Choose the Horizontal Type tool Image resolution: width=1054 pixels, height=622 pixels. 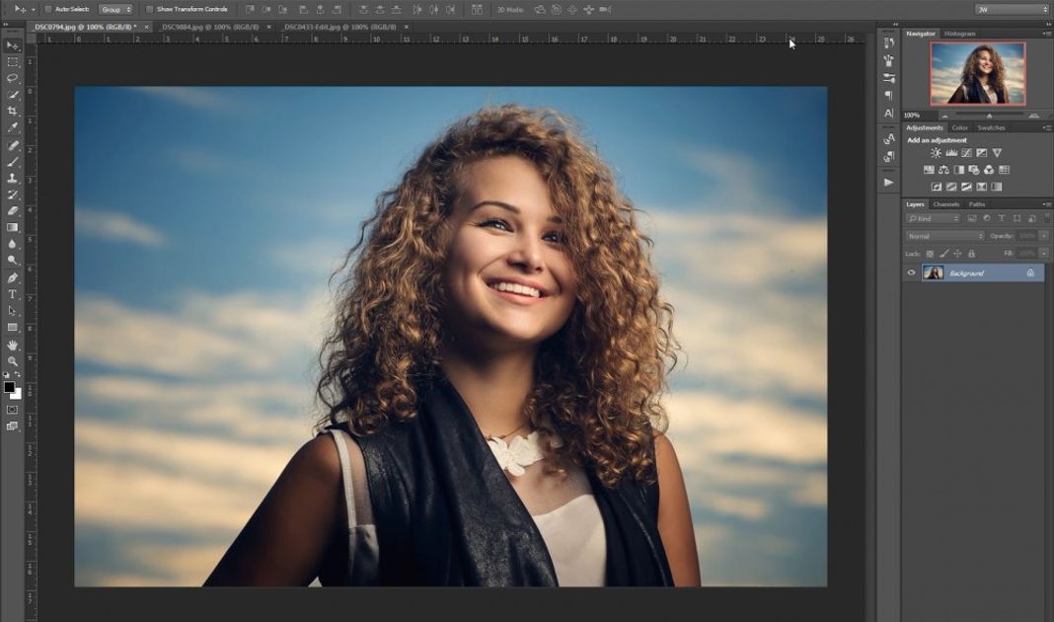[x=13, y=294]
